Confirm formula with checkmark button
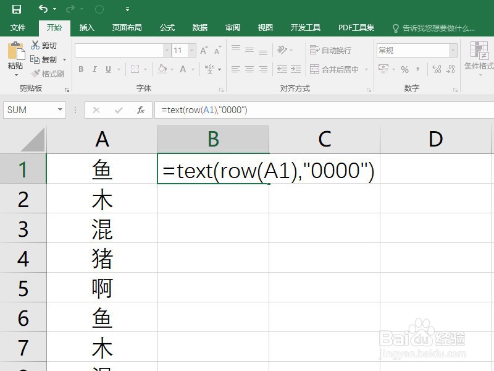This screenshot has width=494, height=371. (119, 110)
